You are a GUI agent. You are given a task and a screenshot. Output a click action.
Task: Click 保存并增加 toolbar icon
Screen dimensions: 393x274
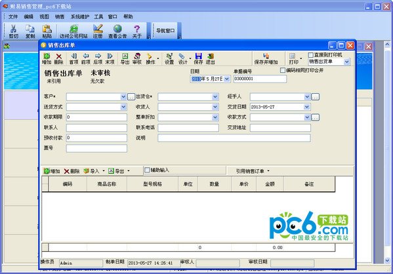[266, 59]
